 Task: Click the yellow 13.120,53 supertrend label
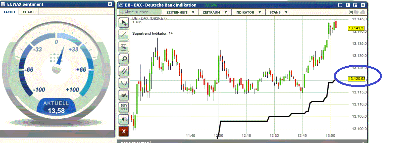(357, 79)
